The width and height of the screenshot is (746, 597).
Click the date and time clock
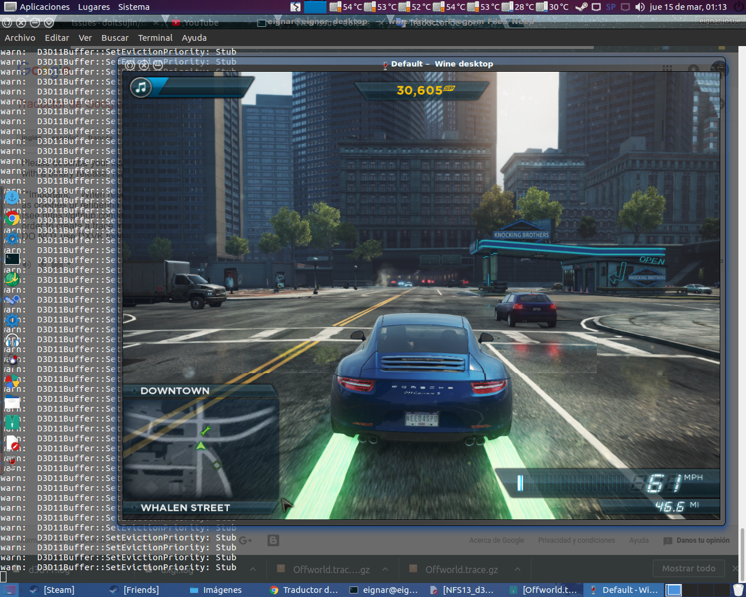[x=688, y=7]
